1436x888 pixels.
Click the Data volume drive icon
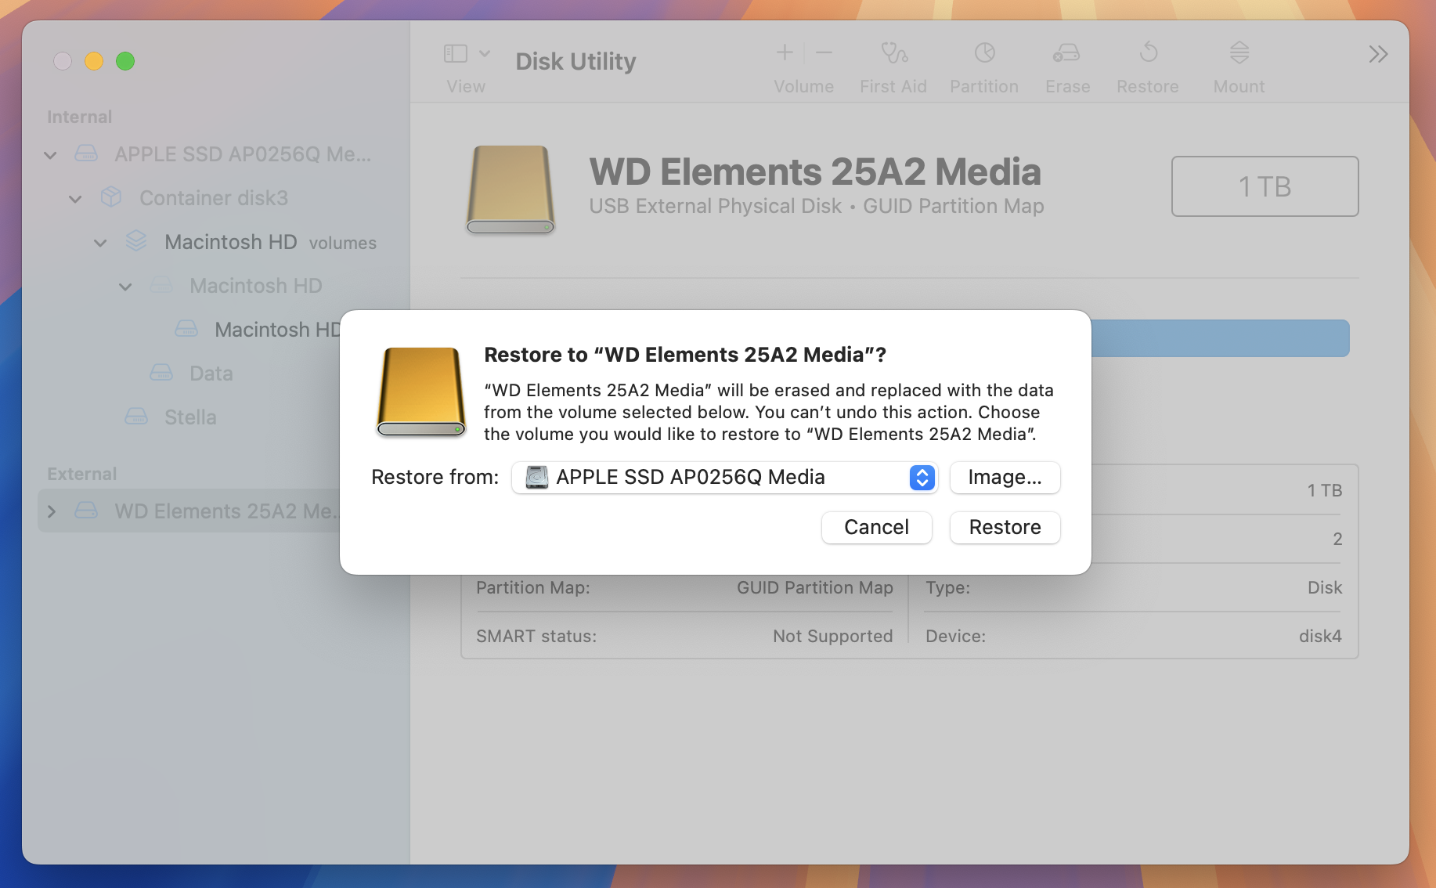coord(161,372)
